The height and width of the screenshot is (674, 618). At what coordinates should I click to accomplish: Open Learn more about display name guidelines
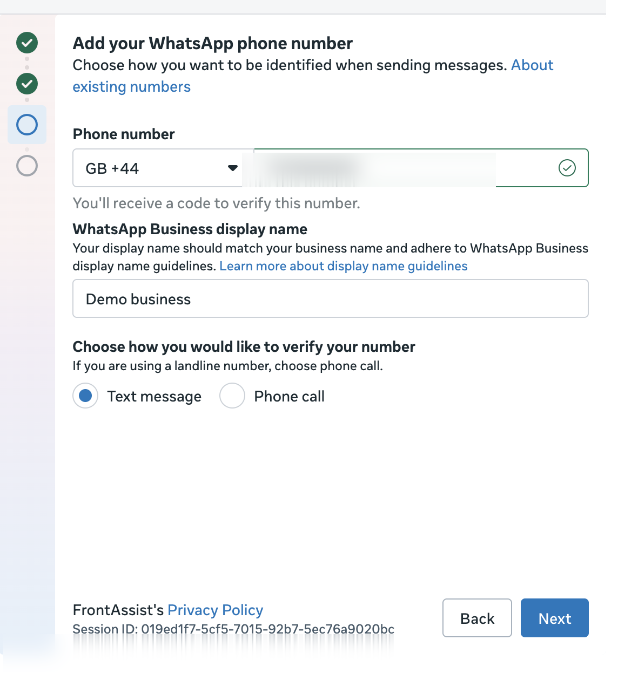tap(344, 266)
